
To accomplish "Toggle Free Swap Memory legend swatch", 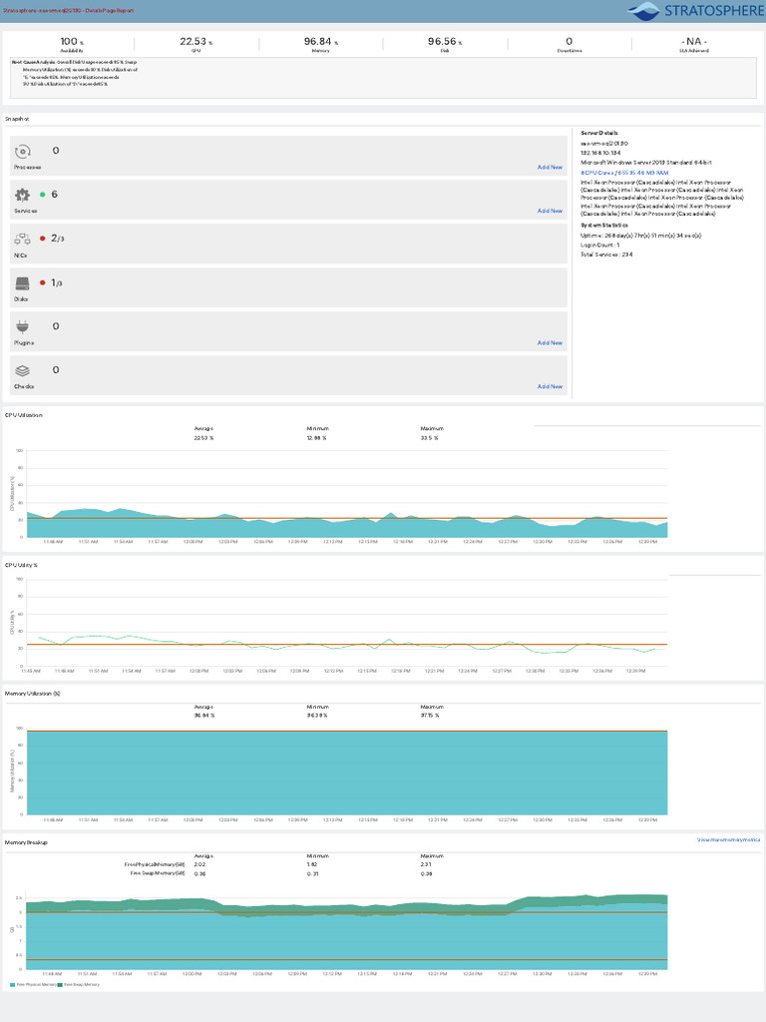I will 60,985.
